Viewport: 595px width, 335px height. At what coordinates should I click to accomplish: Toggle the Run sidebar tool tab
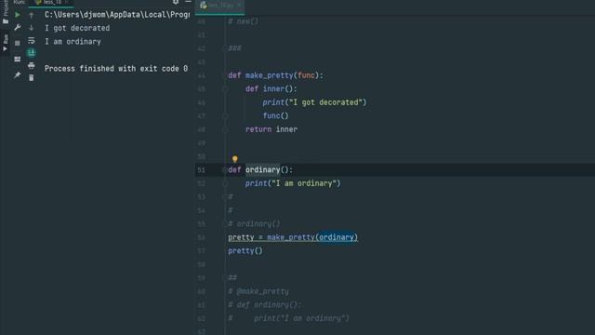pyautogui.click(x=5, y=43)
